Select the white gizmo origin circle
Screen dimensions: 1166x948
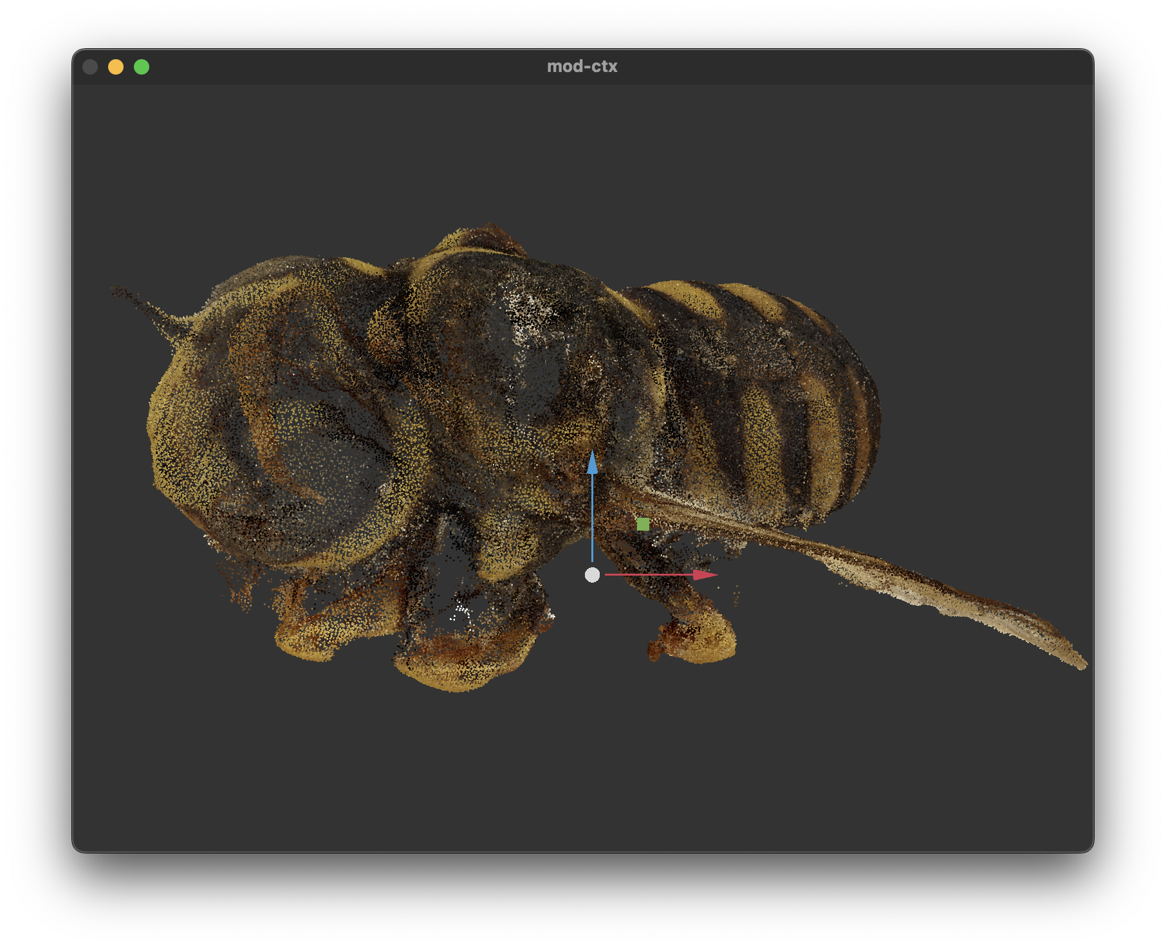pyautogui.click(x=592, y=575)
